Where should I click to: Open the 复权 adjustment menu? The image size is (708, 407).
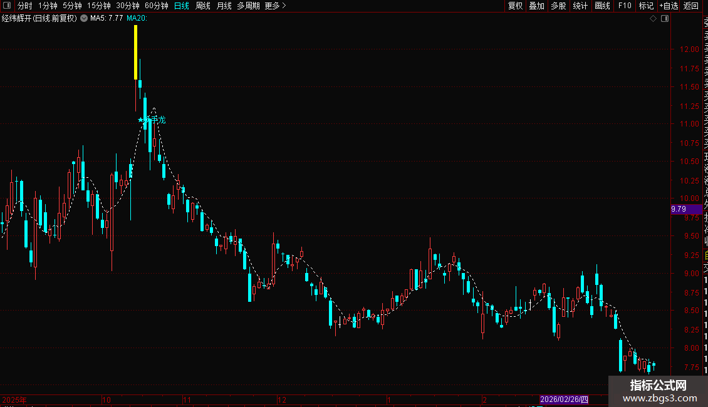(515, 6)
